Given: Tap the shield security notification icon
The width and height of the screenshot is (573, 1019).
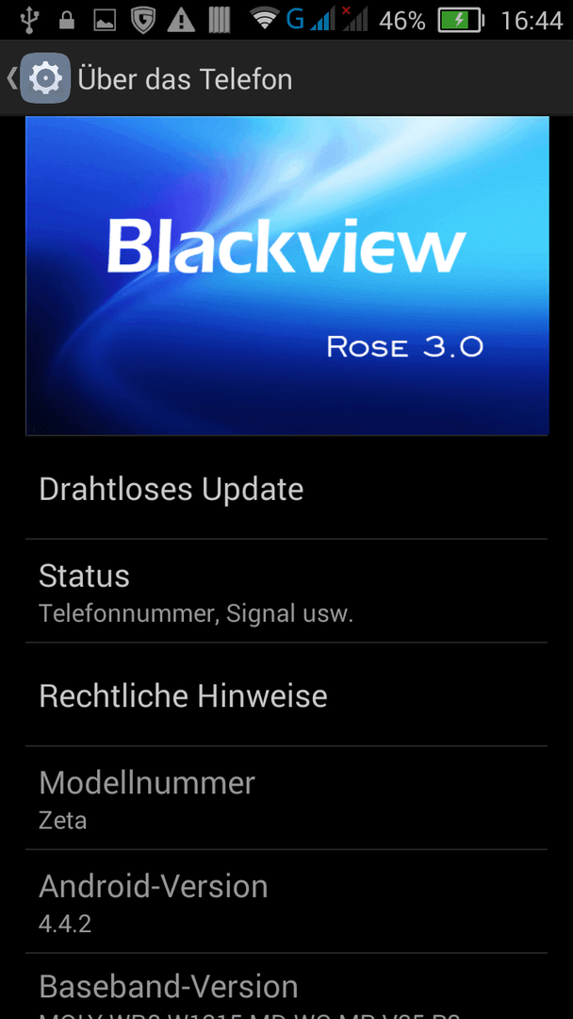Looking at the screenshot, I should 142,20.
